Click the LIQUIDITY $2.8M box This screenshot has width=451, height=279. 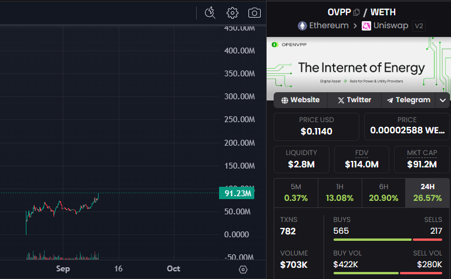[x=301, y=159]
